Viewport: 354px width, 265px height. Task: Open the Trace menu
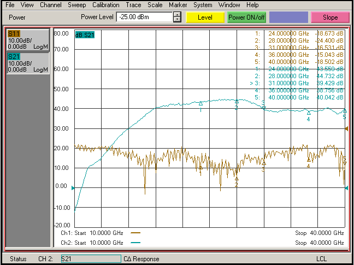[x=133, y=5]
